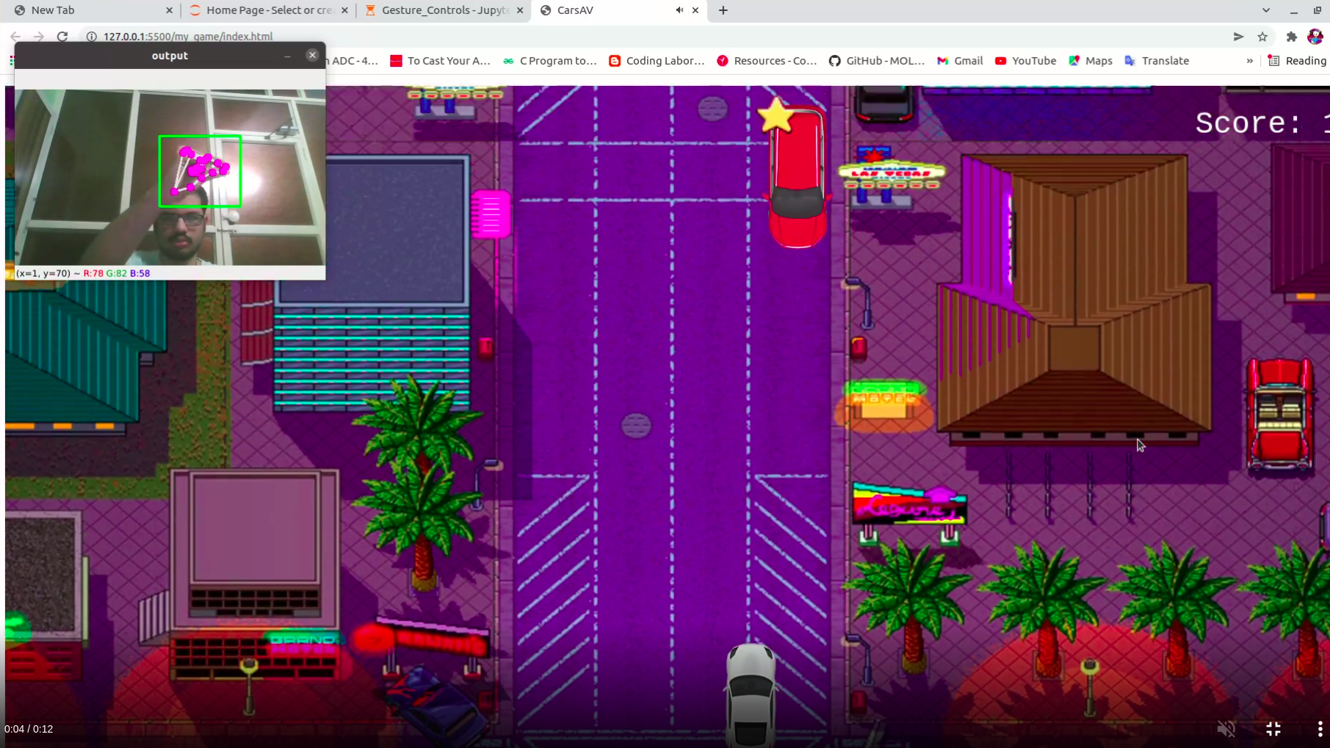The height and width of the screenshot is (748, 1330).
Task: Open the C Program to... bookmark
Action: click(549, 61)
